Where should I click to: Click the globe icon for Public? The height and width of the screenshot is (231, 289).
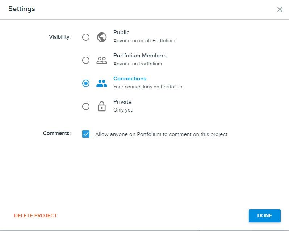click(x=102, y=37)
